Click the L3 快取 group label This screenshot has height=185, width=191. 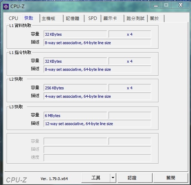[x=16, y=107]
